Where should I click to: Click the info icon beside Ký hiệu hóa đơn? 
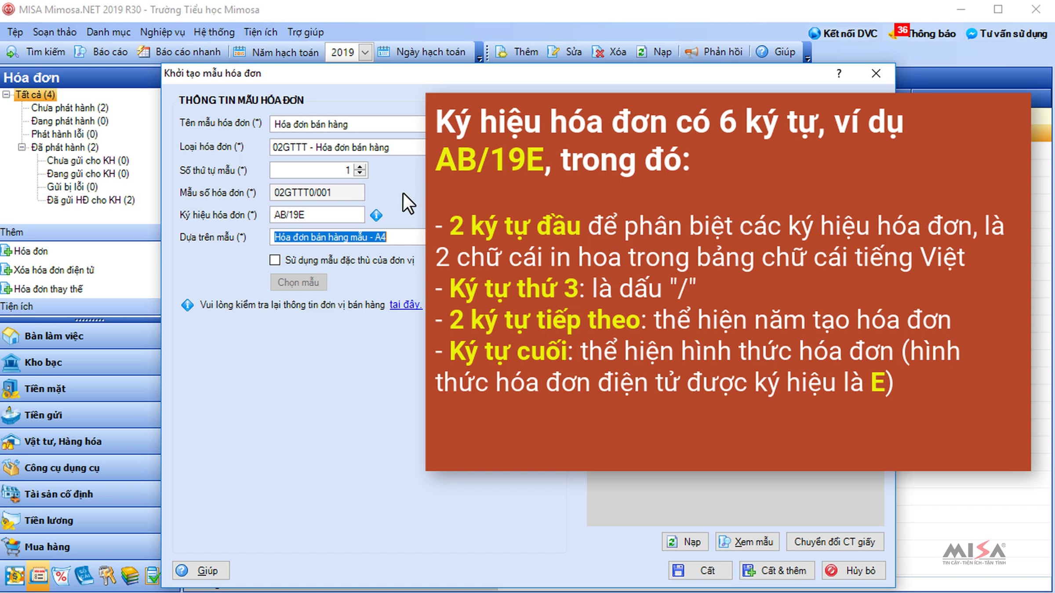(376, 215)
